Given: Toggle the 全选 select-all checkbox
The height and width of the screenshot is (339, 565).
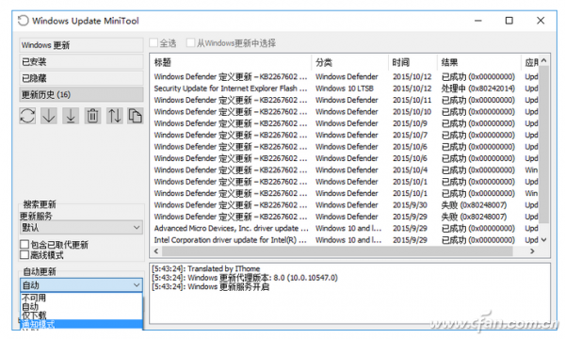Looking at the screenshot, I should point(153,43).
